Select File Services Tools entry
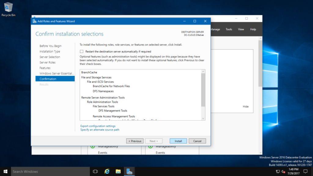Viewport: 313px width, 176px height. pos(103,107)
